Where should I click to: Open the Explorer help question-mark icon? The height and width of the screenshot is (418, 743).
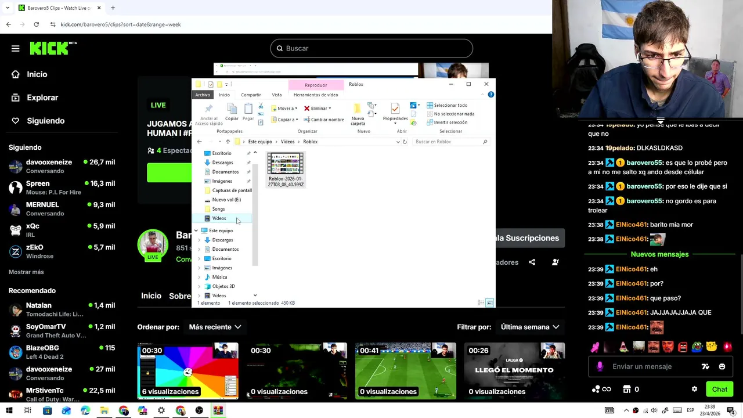click(491, 95)
